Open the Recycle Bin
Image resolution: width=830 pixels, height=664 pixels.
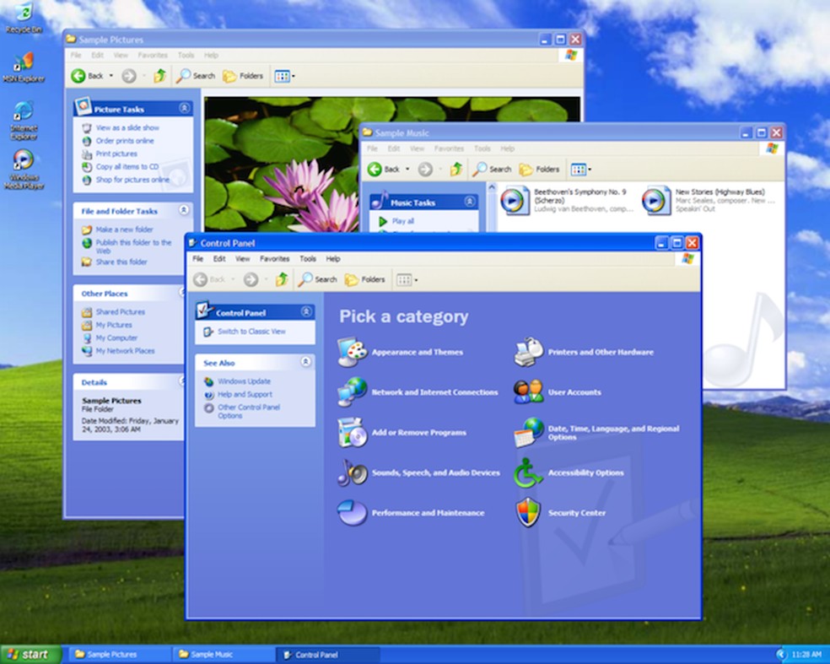point(23,13)
